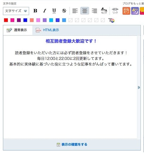
Task: Pick the light violet-pink color swatch
Action: (x=38, y=20)
